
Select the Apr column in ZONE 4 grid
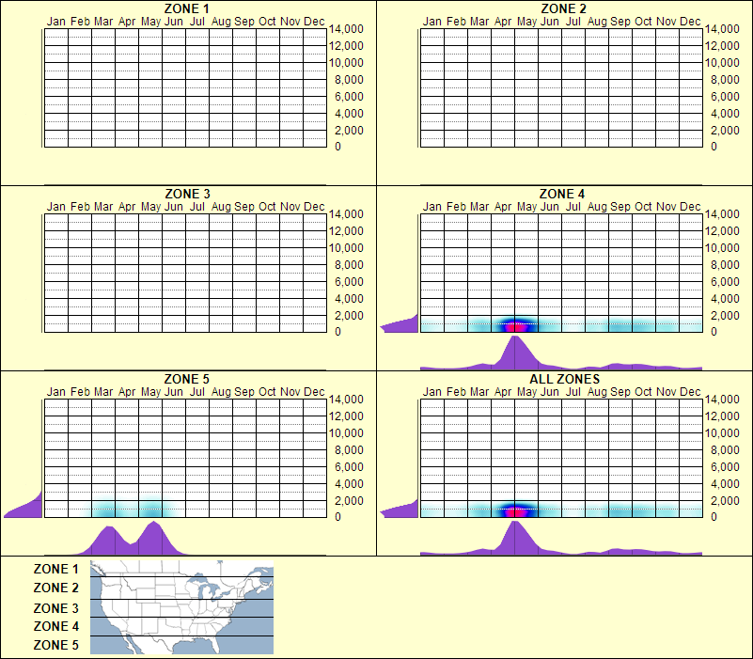[x=504, y=273]
